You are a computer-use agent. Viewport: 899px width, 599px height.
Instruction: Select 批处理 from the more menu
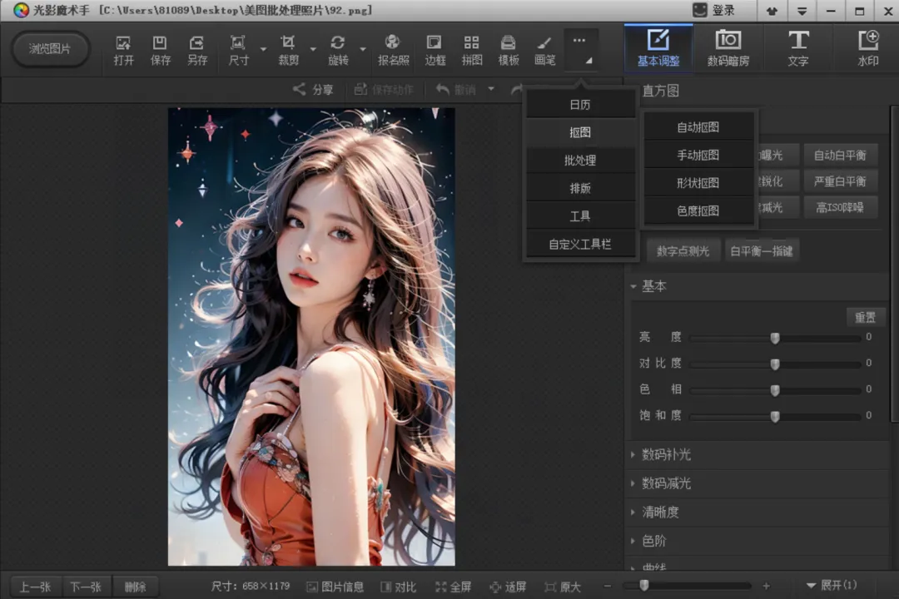[580, 161]
